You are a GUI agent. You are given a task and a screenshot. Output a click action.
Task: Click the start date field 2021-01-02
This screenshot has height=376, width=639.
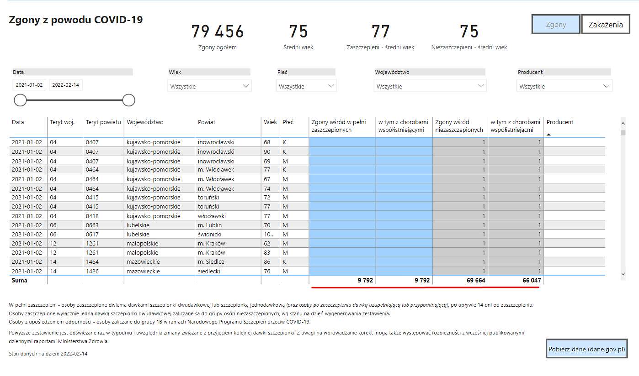tap(29, 85)
